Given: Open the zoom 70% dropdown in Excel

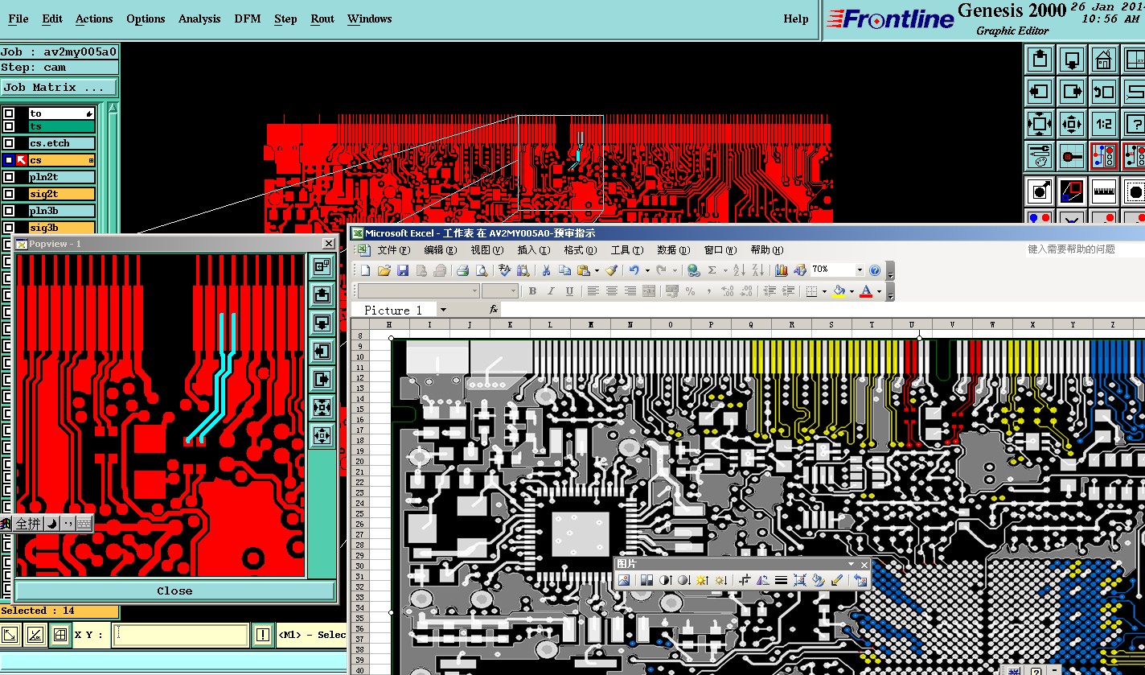Looking at the screenshot, I should click(x=860, y=270).
